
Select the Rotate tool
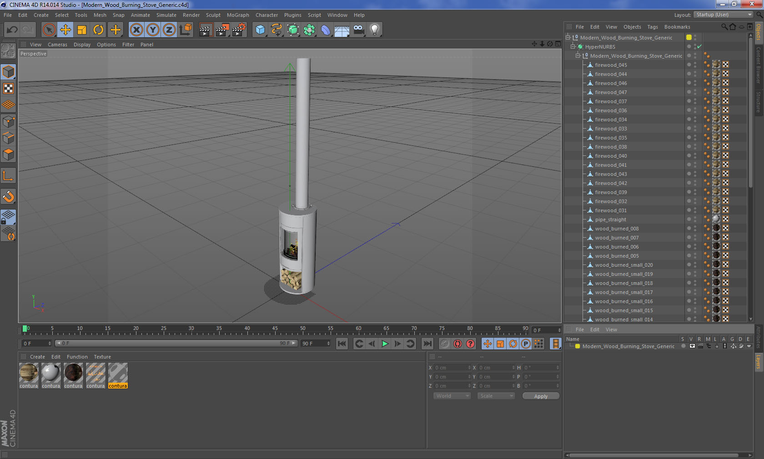tap(98, 30)
